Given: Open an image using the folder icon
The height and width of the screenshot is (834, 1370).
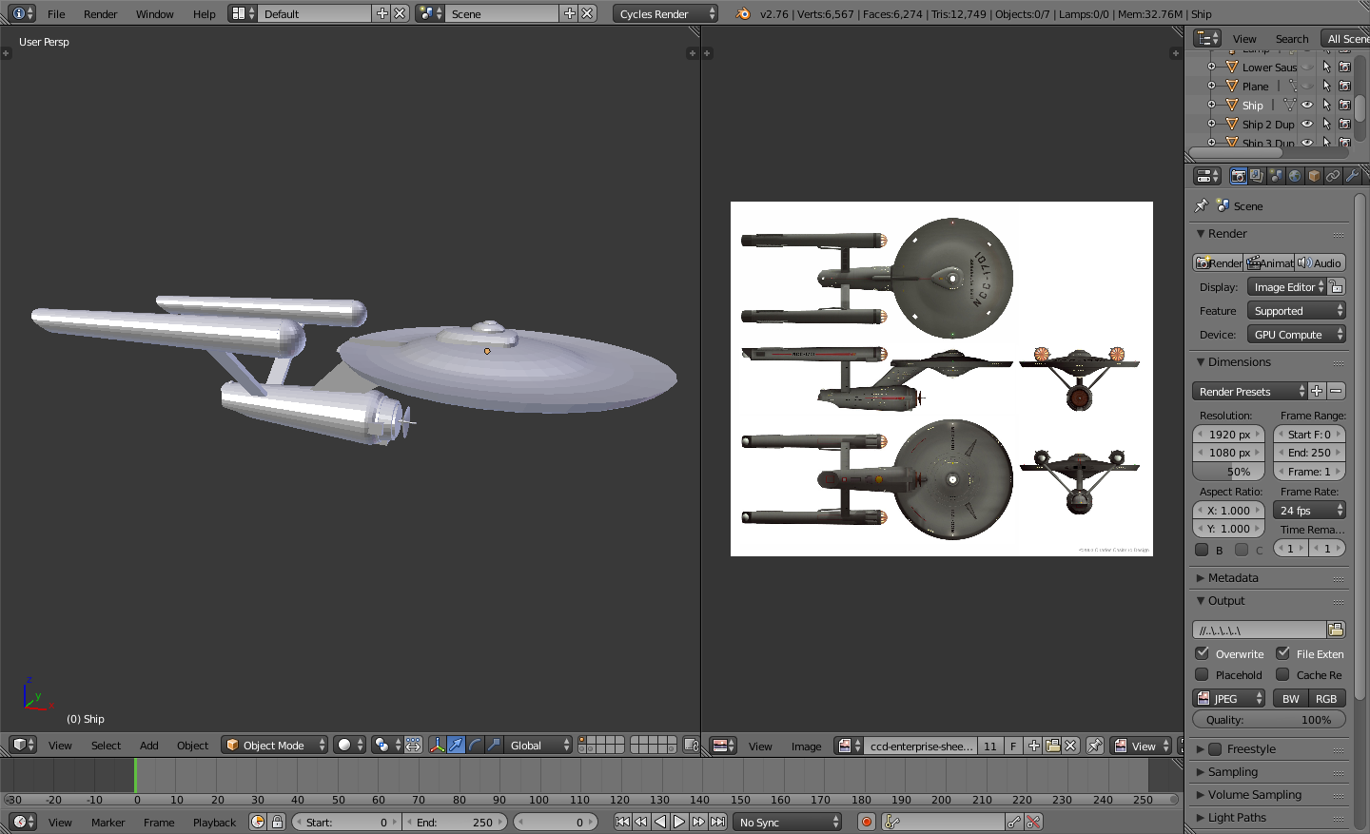Looking at the screenshot, I should click(x=1052, y=746).
